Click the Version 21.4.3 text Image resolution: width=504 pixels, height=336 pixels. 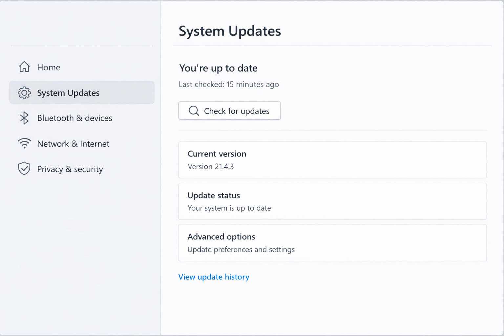point(211,167)
